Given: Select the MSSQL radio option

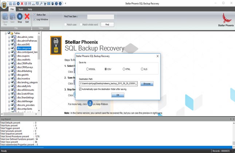Looking at the screenshot, I should pyautogui.click(x=87, y=69).
